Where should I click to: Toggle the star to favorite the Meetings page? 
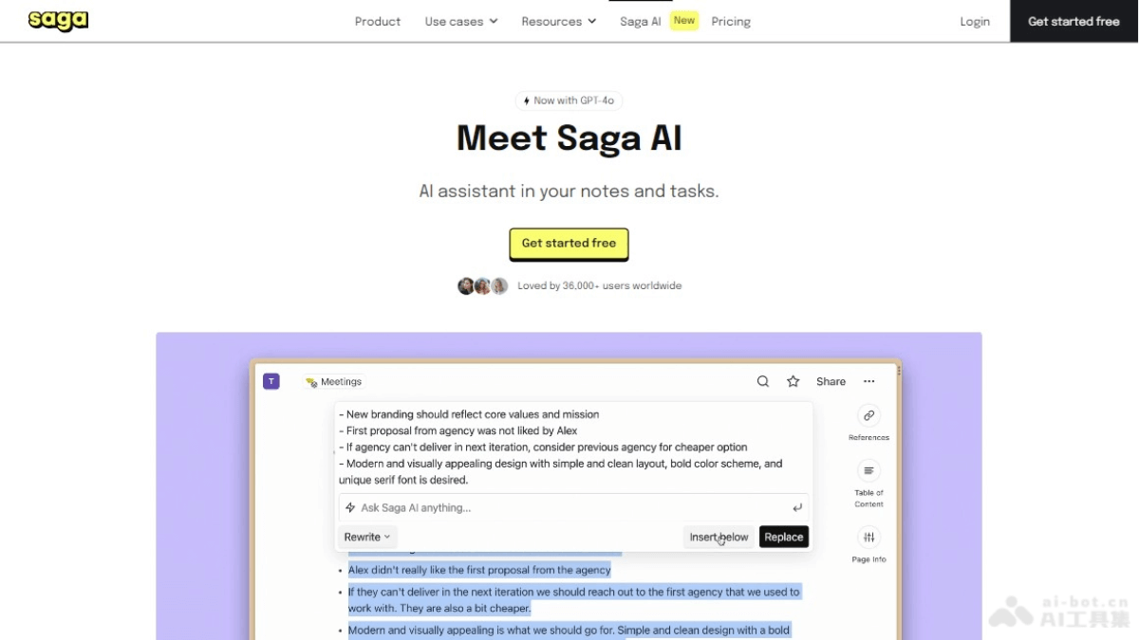click(x=793, y=381)
